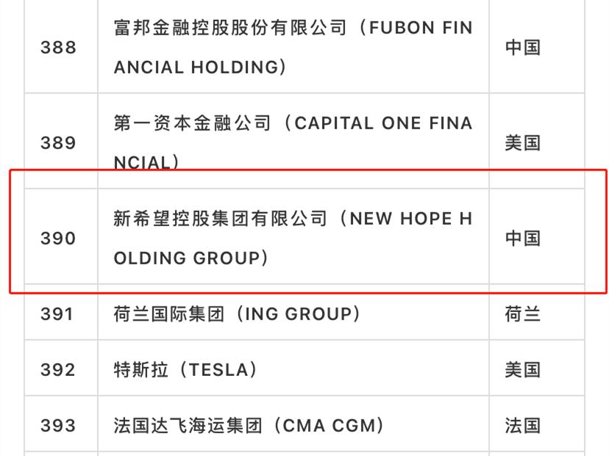This screenshot has width=609, height=456.
Task: Select the Tesla company name row
Action: click(293, 369)
